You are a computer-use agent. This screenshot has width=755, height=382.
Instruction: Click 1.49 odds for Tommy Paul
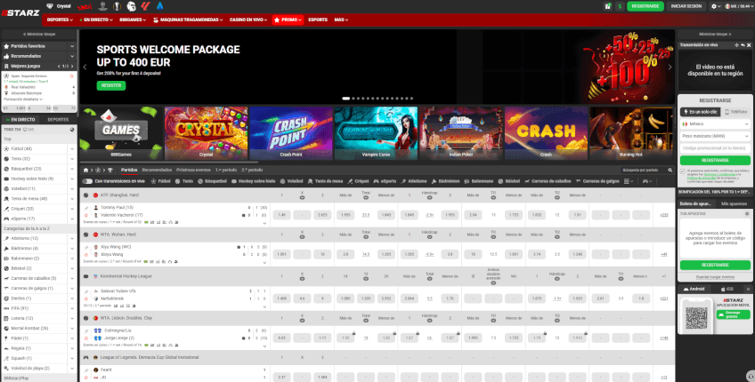click(281, 215)
